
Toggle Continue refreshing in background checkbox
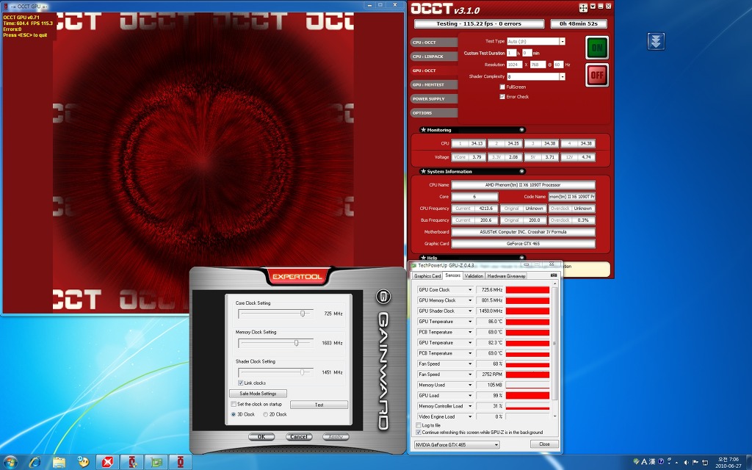(419, 432)
